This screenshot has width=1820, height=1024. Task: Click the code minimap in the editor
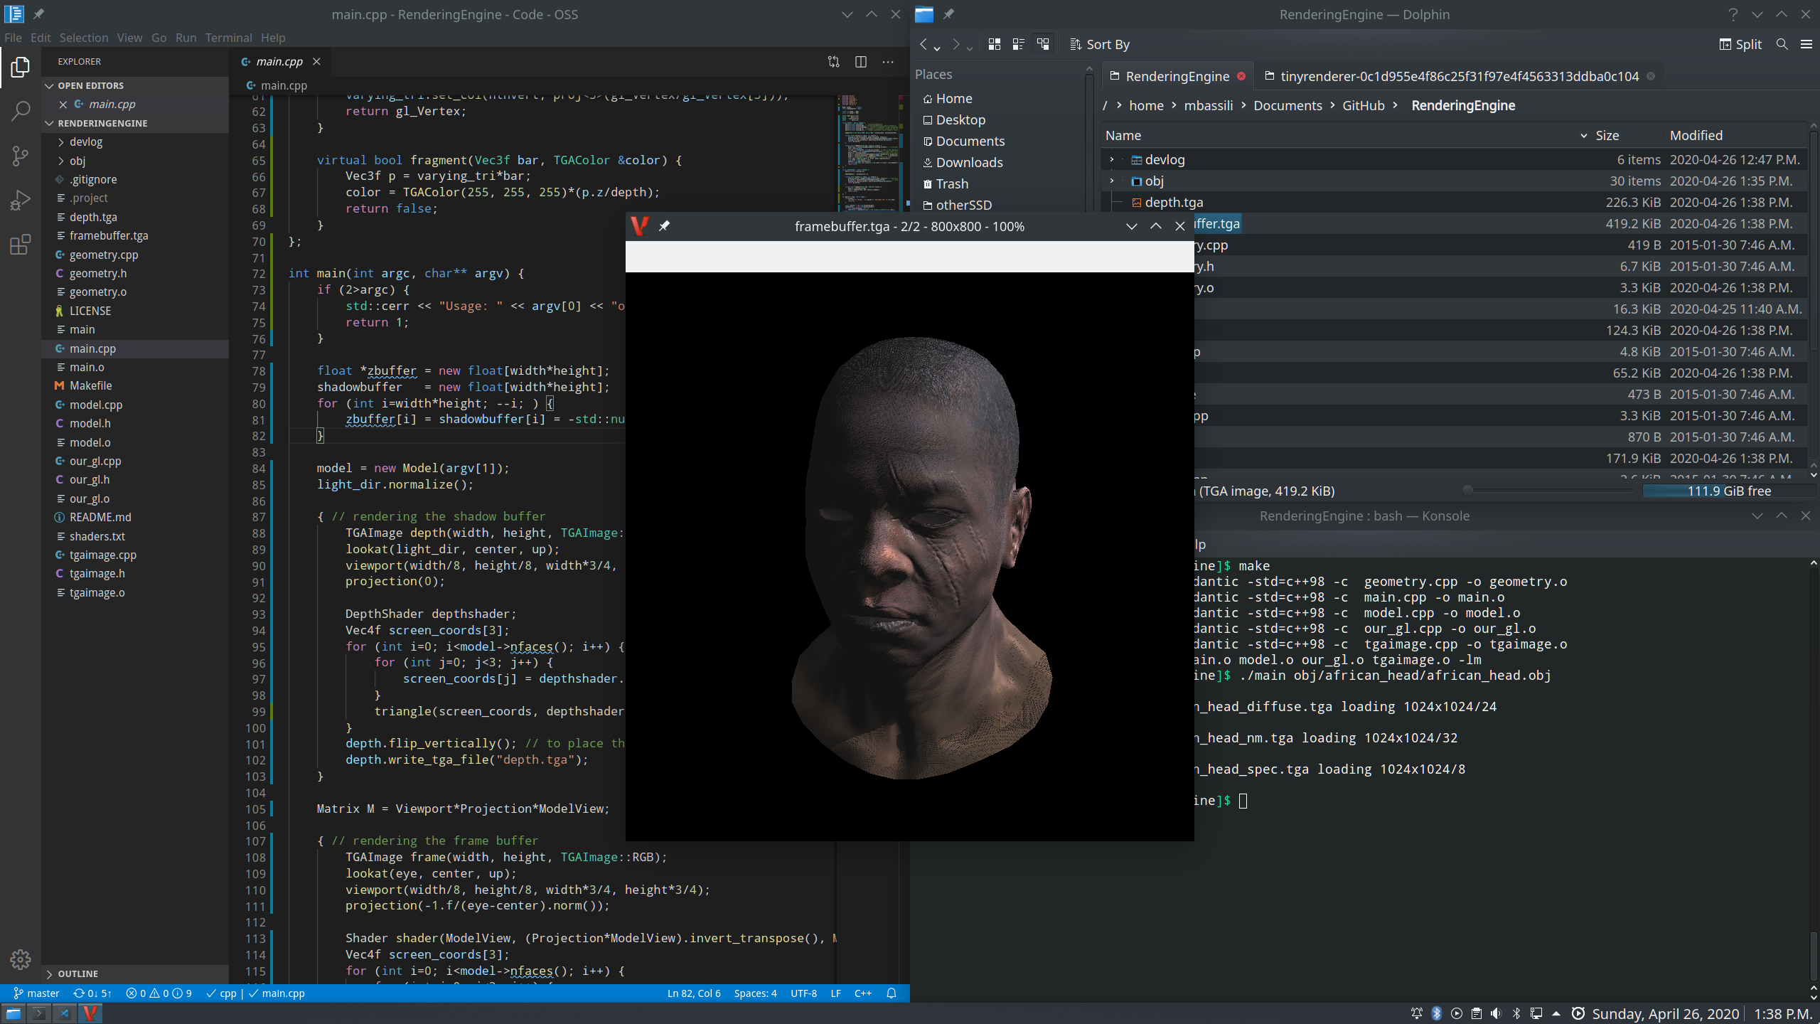pyautogui.click(x=867, y=152)
